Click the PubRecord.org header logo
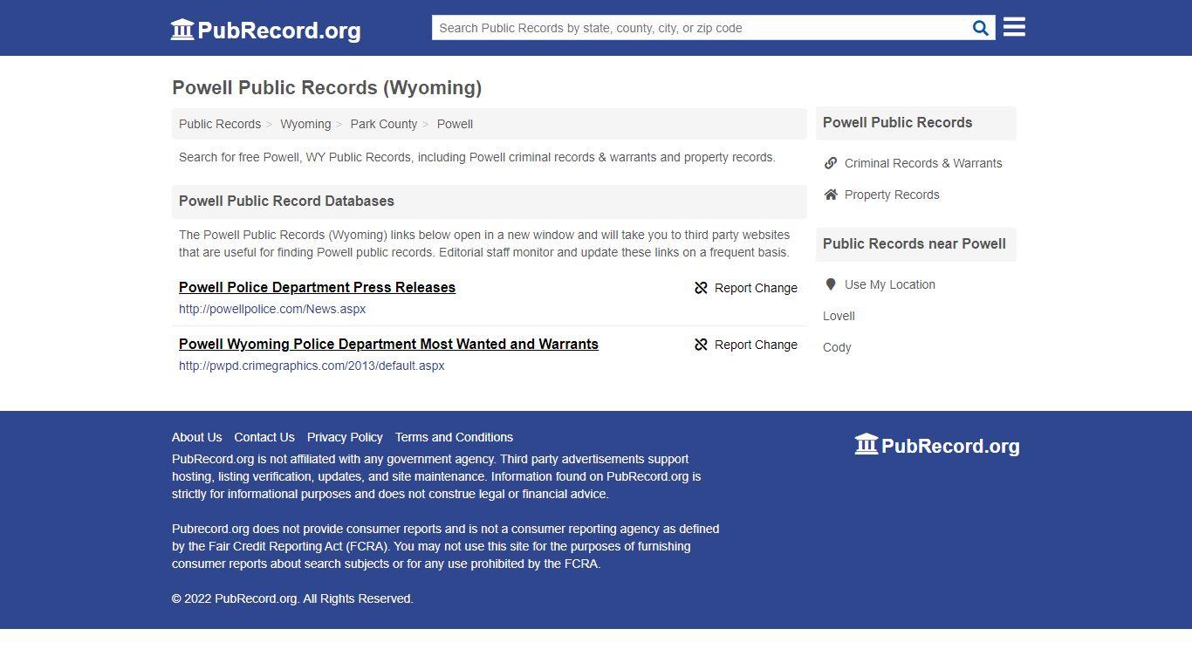1192x670 pixels. click(265, 30)
